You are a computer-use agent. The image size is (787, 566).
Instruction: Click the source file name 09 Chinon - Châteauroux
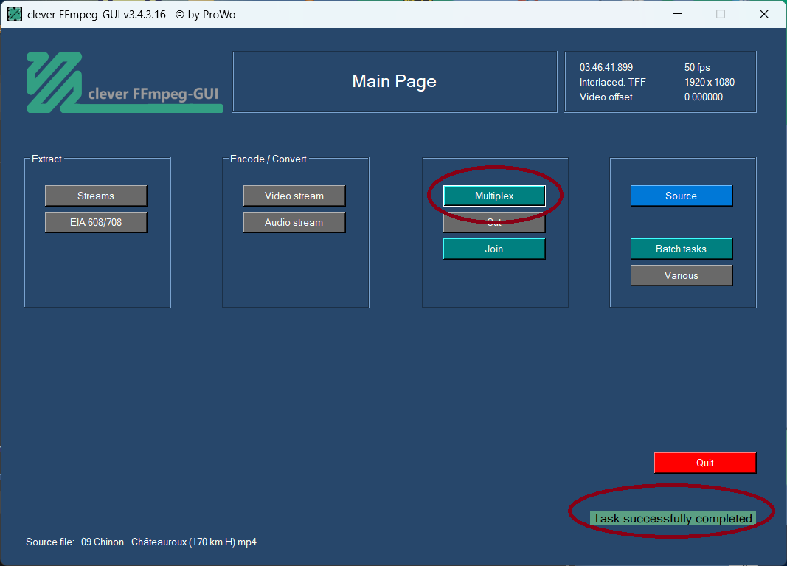point(169,542)
